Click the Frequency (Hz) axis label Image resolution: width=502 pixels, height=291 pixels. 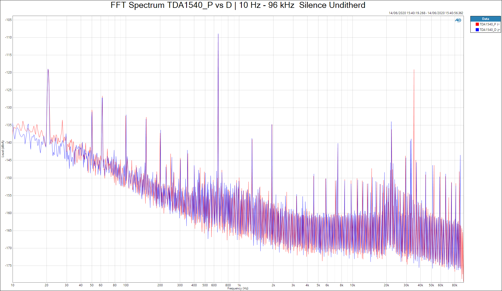[x=238, y=288]
